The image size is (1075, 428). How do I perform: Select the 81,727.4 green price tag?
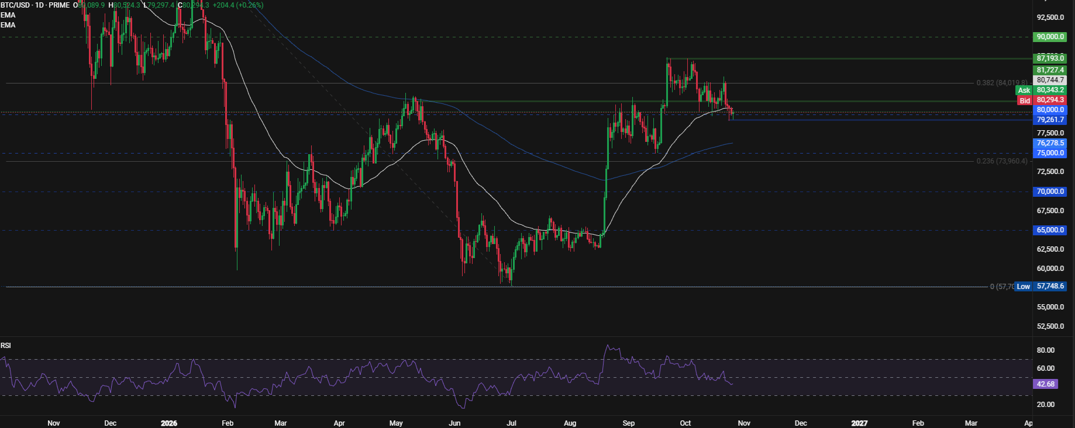1050,70
